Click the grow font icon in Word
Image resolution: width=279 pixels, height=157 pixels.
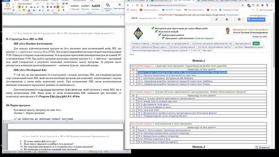coord(40,10)
